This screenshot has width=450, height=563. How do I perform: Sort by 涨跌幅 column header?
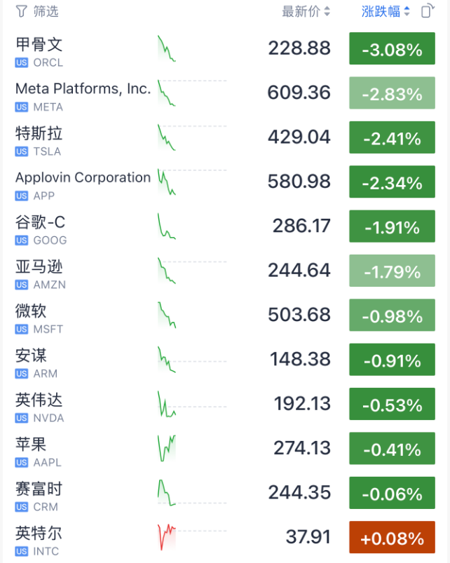(x=386, y=11)
